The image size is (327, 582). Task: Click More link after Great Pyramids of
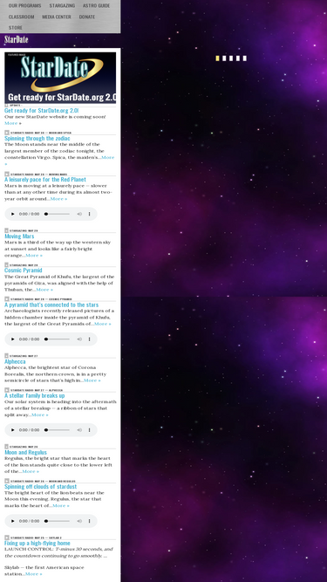103,324
